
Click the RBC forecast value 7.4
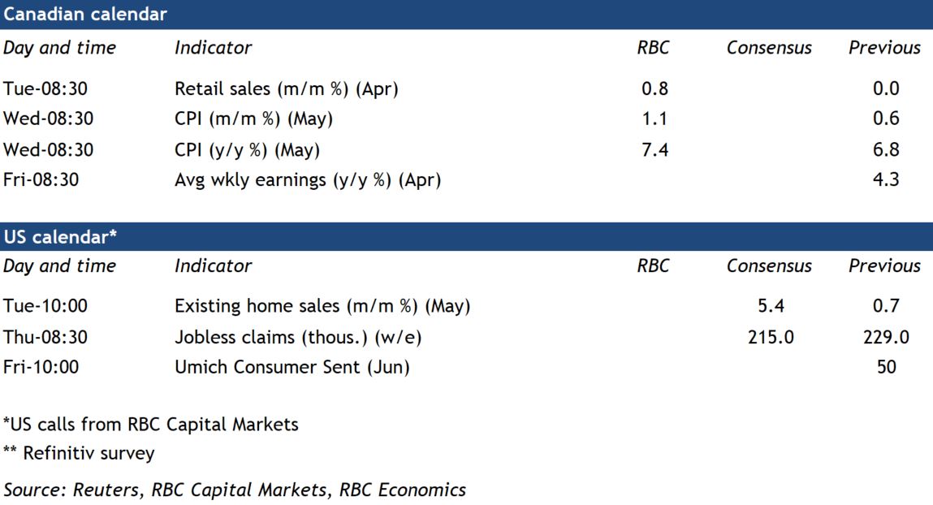tap(654, 149)
